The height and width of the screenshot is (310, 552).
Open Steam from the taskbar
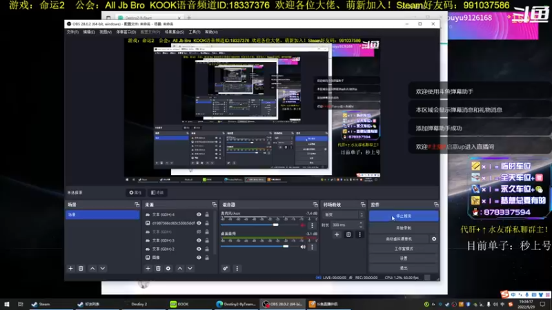[x=42, y=304]
